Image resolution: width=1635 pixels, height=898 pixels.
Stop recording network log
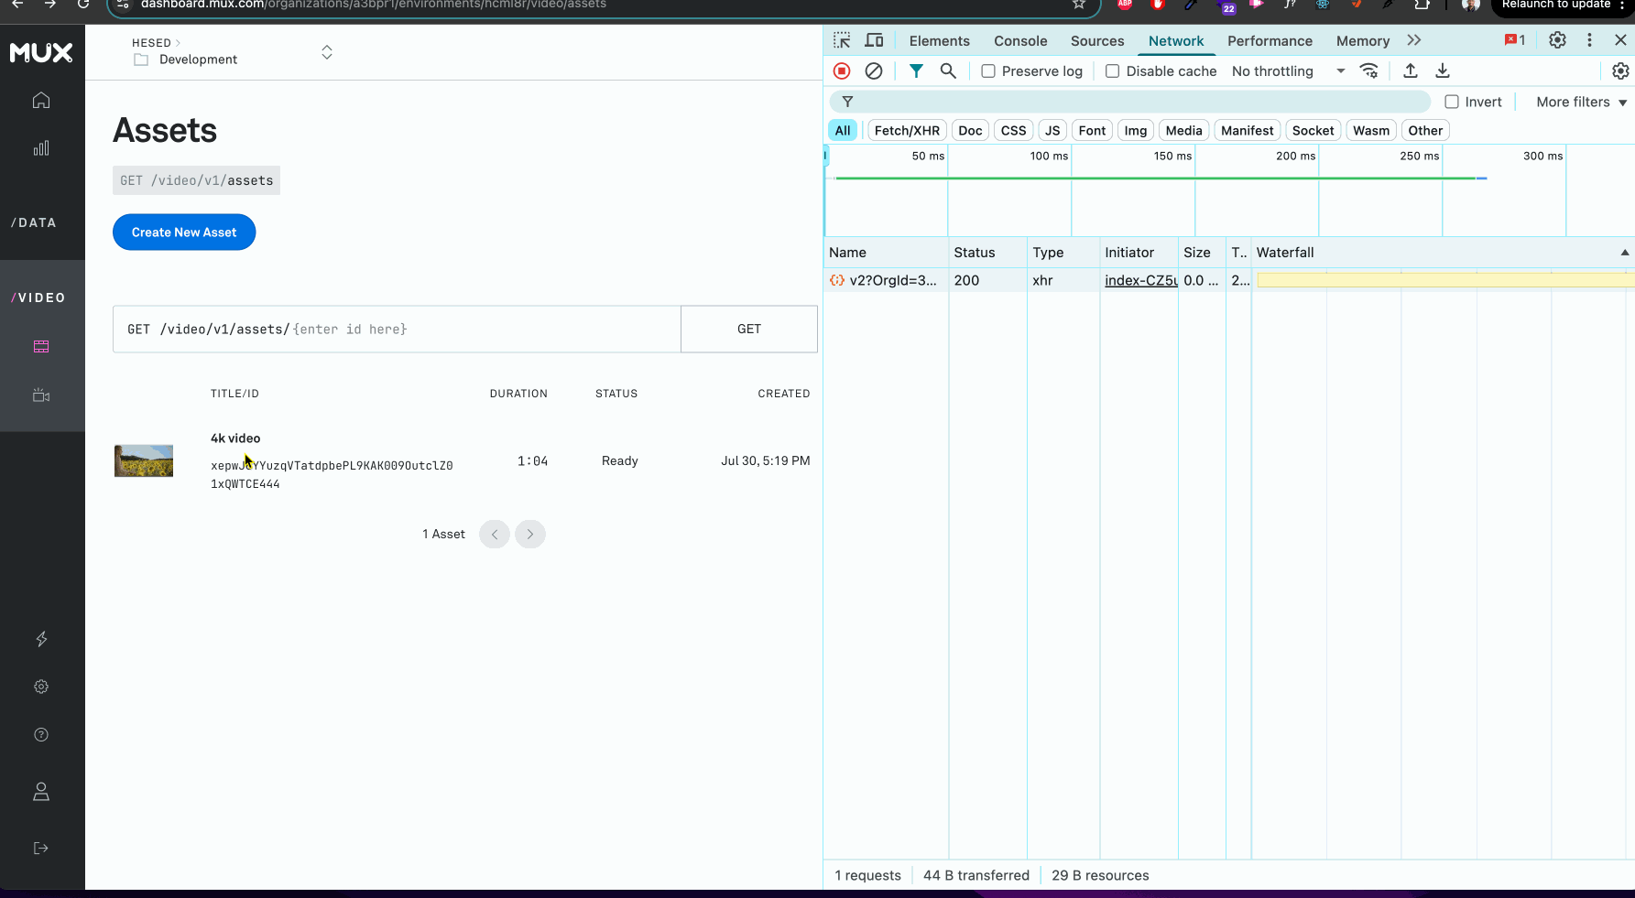pyautogui.click(x=842, y=70)
